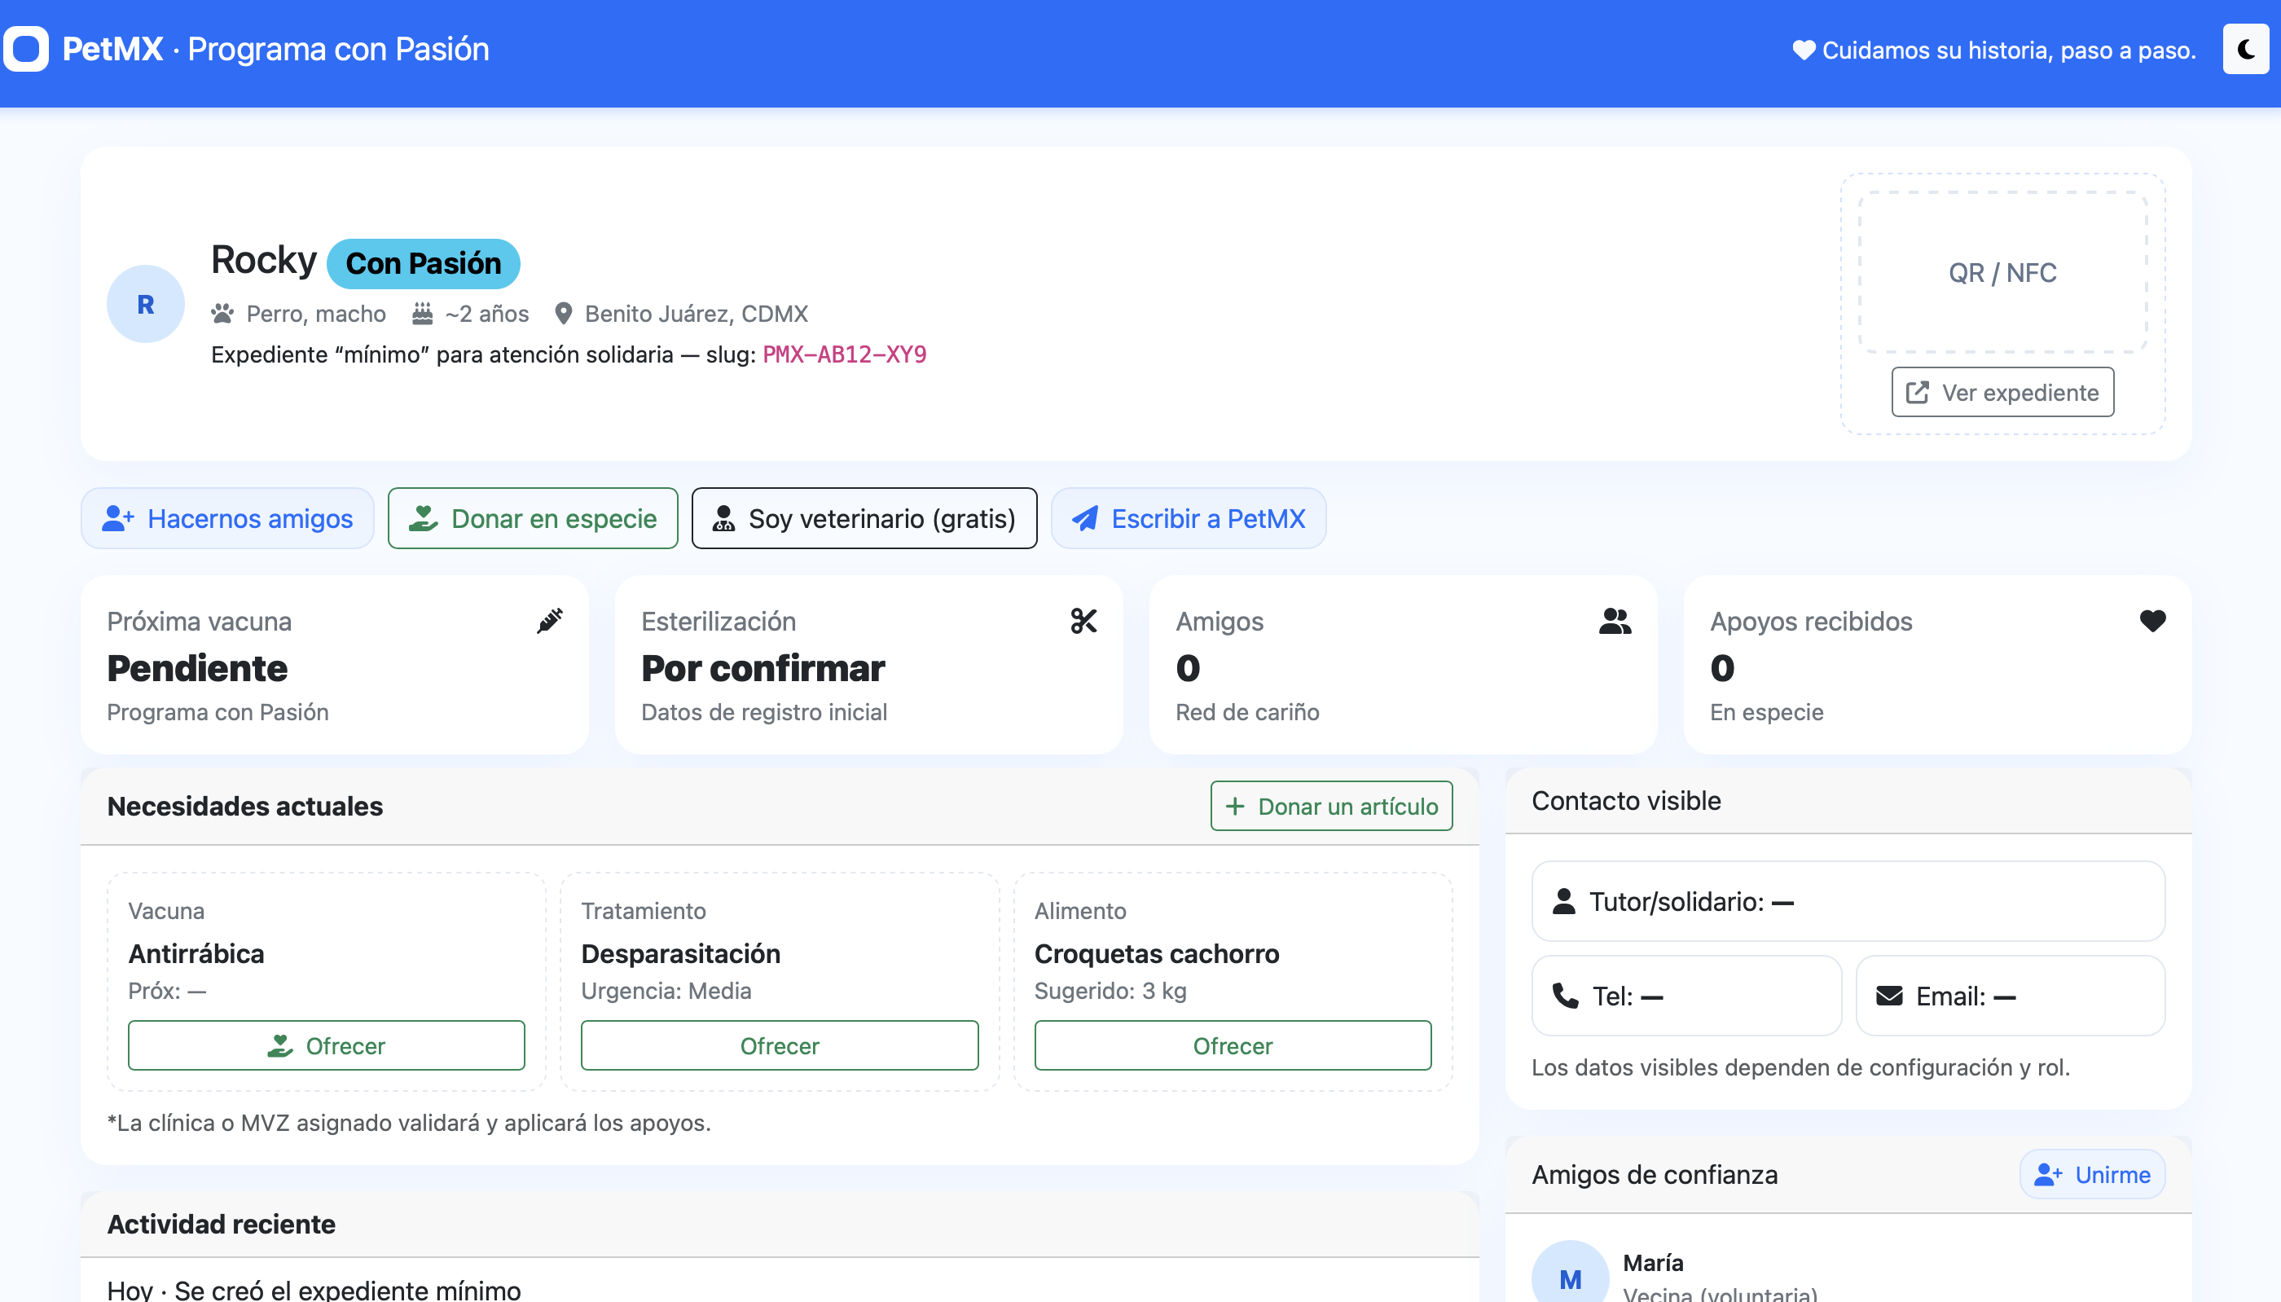2281x1302 pixels.
Task: Click Unirme in Amigos de confianza
Action: click(x=2091, y=1174)
